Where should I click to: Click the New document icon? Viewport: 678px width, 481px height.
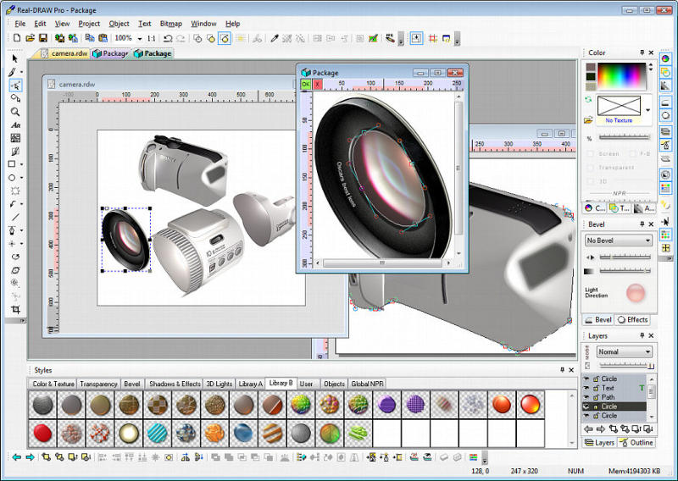tap(17, 38)
